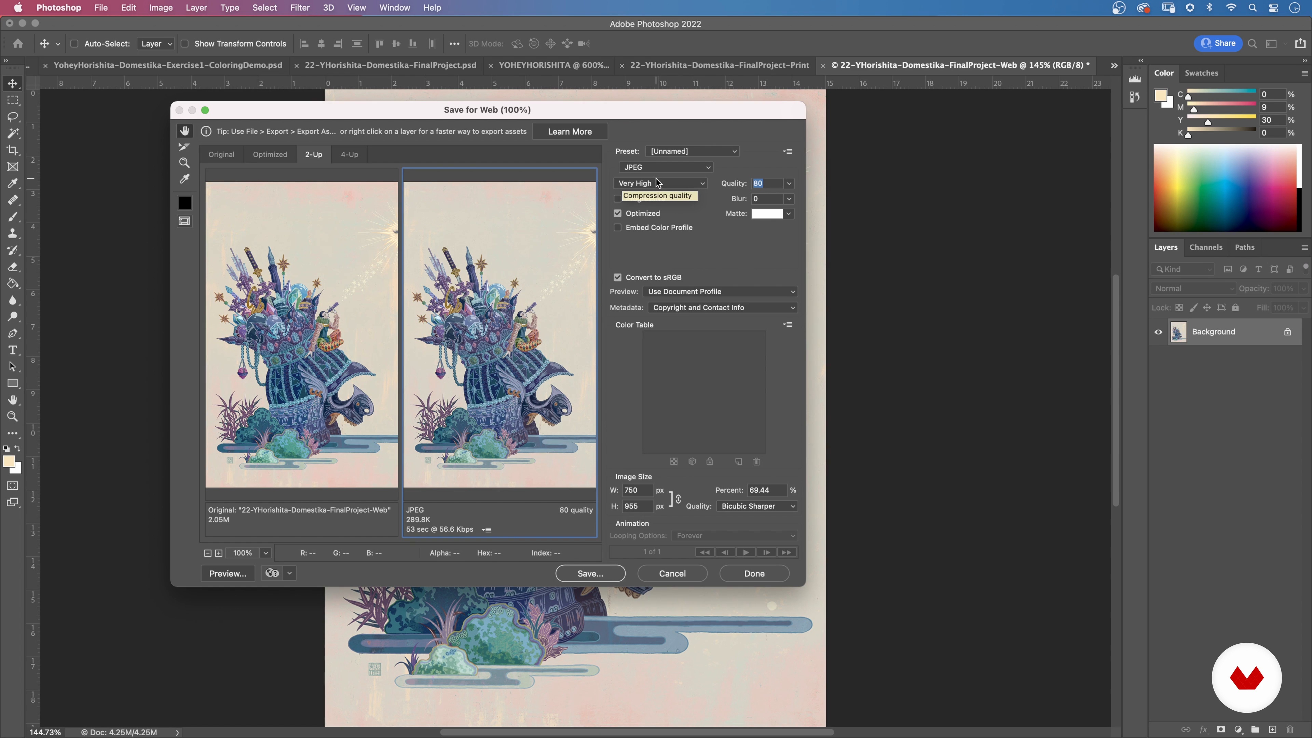The image size is (1312, 738).
Task: Open the Color Table palette menu
Action: pyautogui.click(x=788, y=325)
